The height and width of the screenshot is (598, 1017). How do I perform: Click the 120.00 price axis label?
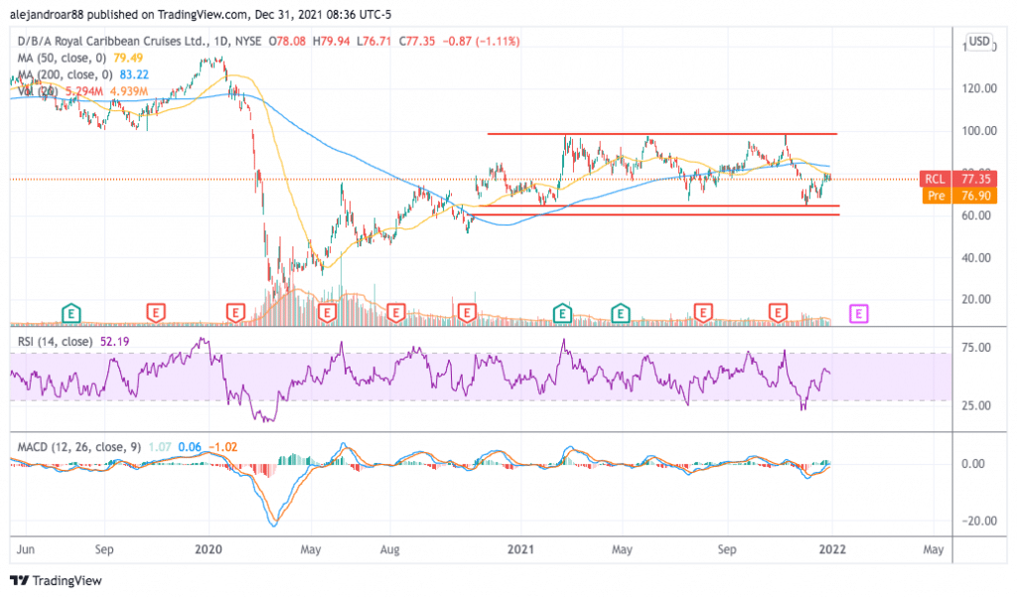coord(978,88)
